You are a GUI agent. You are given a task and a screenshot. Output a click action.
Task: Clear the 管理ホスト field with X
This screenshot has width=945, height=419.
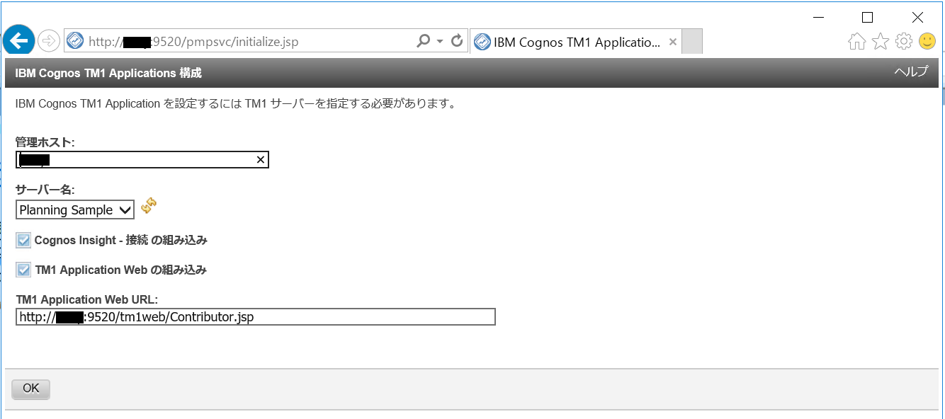point(260,160)
